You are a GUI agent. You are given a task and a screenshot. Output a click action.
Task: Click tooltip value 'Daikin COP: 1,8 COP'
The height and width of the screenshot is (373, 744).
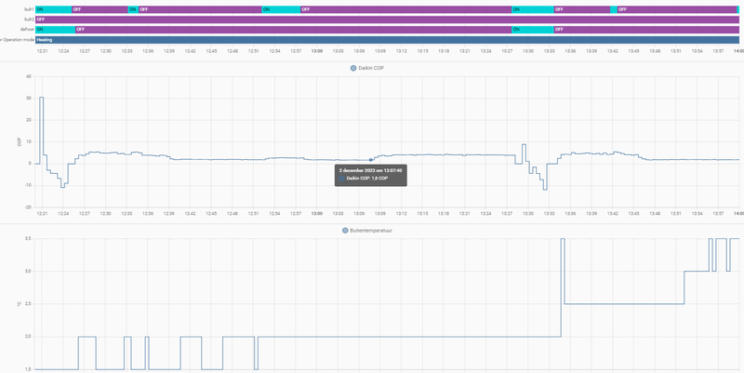[367, 179]
